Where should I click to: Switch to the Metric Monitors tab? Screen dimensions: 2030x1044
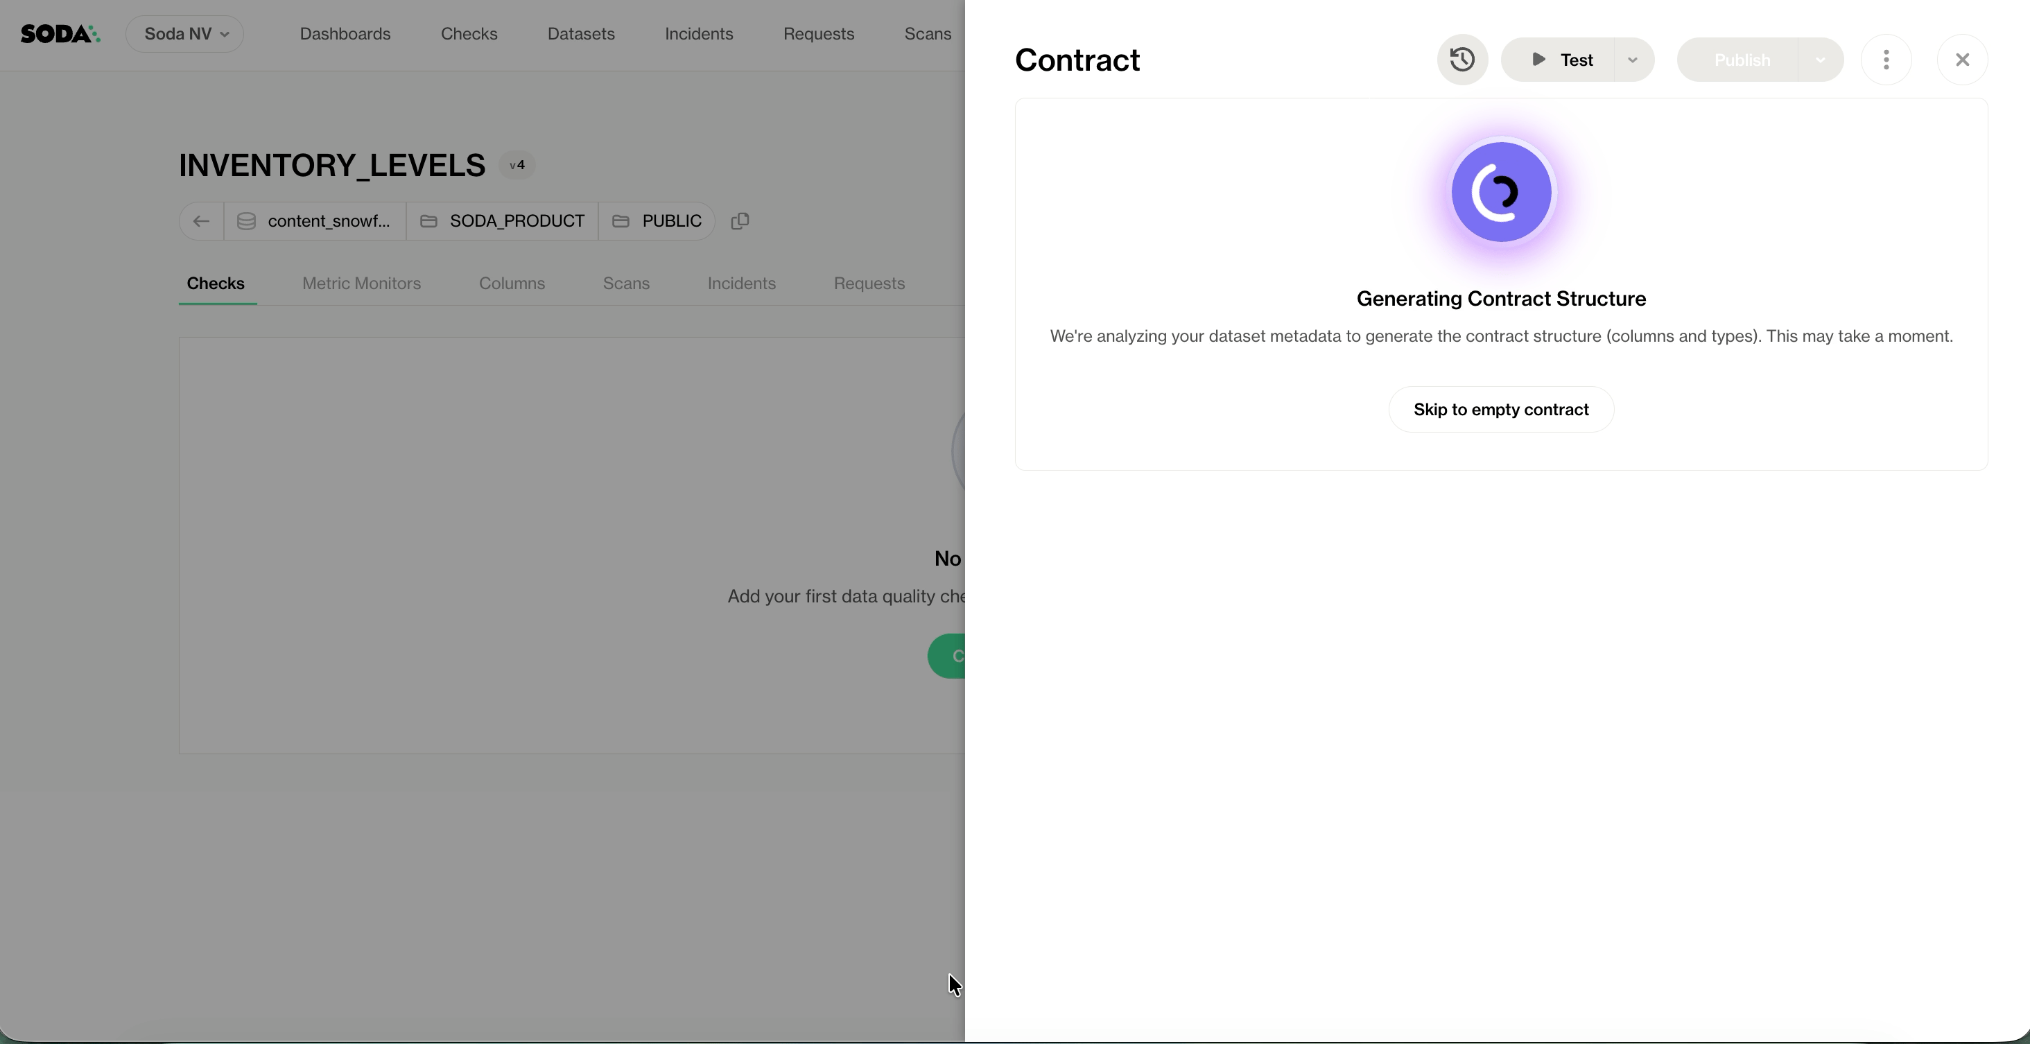point(362,284)
